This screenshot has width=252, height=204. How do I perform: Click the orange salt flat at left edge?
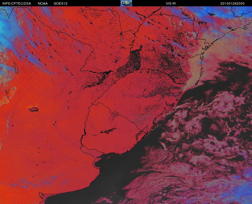(8, 96)
